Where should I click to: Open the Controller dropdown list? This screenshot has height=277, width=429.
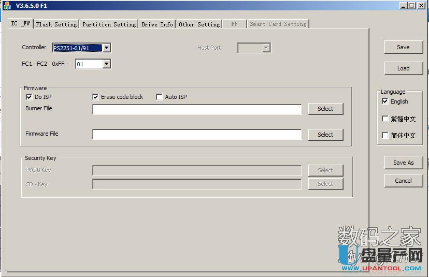click(x=106, y=48)
